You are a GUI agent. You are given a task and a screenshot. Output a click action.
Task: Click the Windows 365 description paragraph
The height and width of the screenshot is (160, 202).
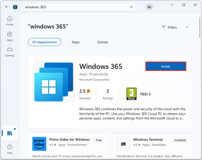(133, 113)
